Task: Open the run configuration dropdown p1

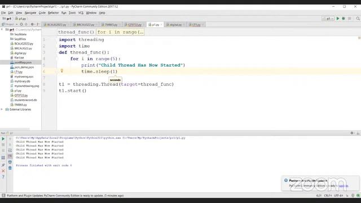Action: (328, 19)
